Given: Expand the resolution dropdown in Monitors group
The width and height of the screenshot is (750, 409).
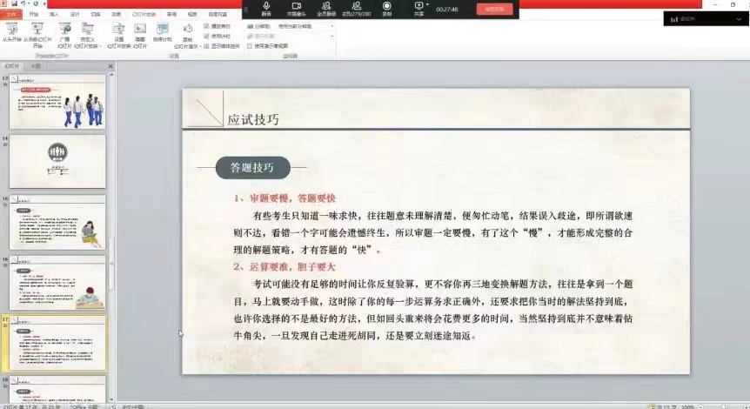Looking at the screenshot, I should click(331, 27).
